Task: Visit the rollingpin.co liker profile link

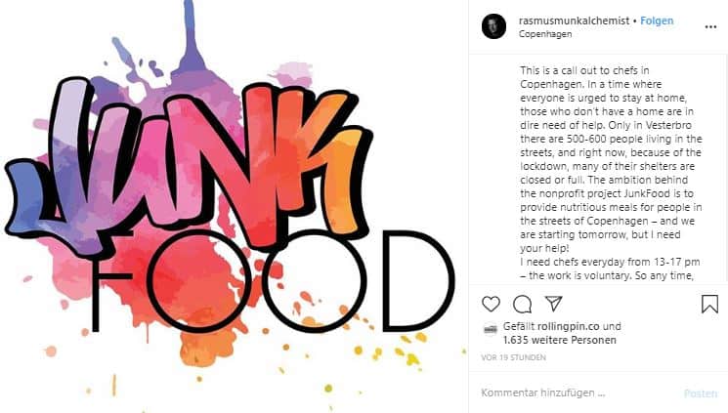Action: pyautogui.click(x=570, y=327)
